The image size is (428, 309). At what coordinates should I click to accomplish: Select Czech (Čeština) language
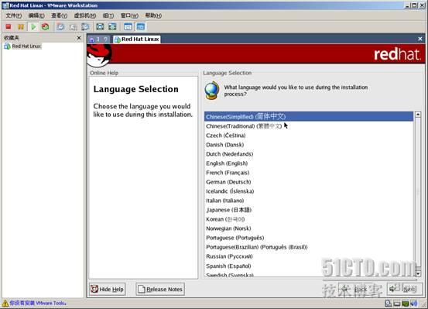coord(309,136)
